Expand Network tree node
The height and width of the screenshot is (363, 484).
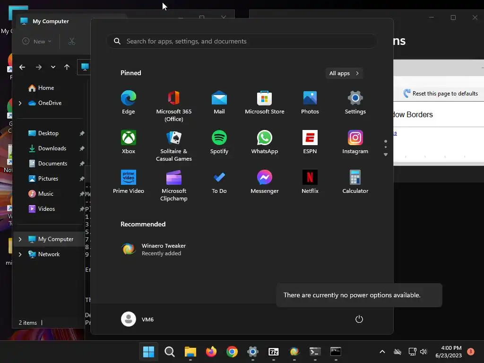pyautogui.click(x=20, y=254)
